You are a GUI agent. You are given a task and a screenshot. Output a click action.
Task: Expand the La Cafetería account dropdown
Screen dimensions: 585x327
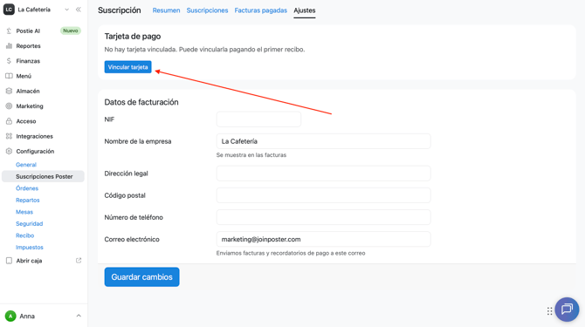pyautogui.click(x=66, y=10)
